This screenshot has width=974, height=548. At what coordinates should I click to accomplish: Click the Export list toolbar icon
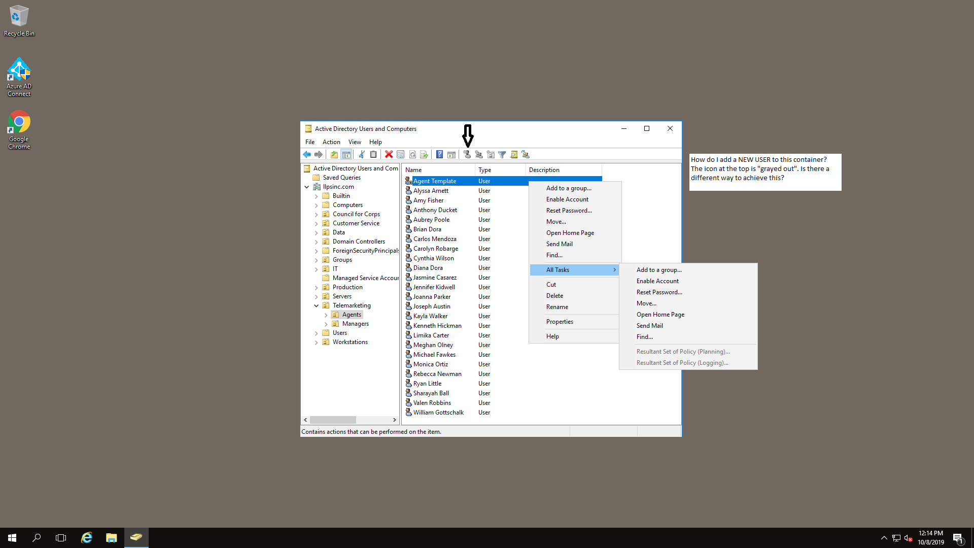424,154
